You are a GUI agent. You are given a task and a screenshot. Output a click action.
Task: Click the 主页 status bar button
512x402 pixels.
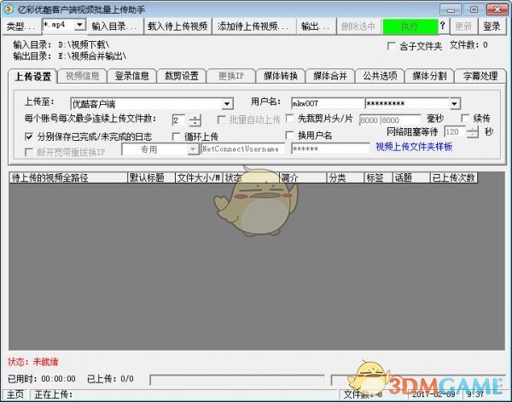(x=15, y=395)
